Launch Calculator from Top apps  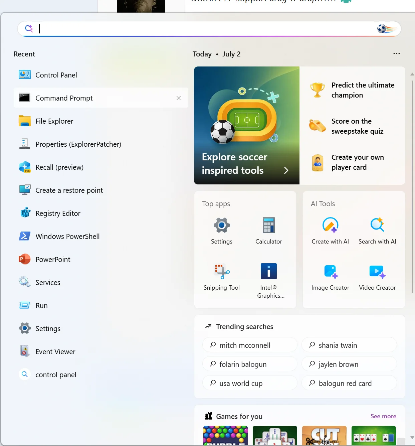269,231
